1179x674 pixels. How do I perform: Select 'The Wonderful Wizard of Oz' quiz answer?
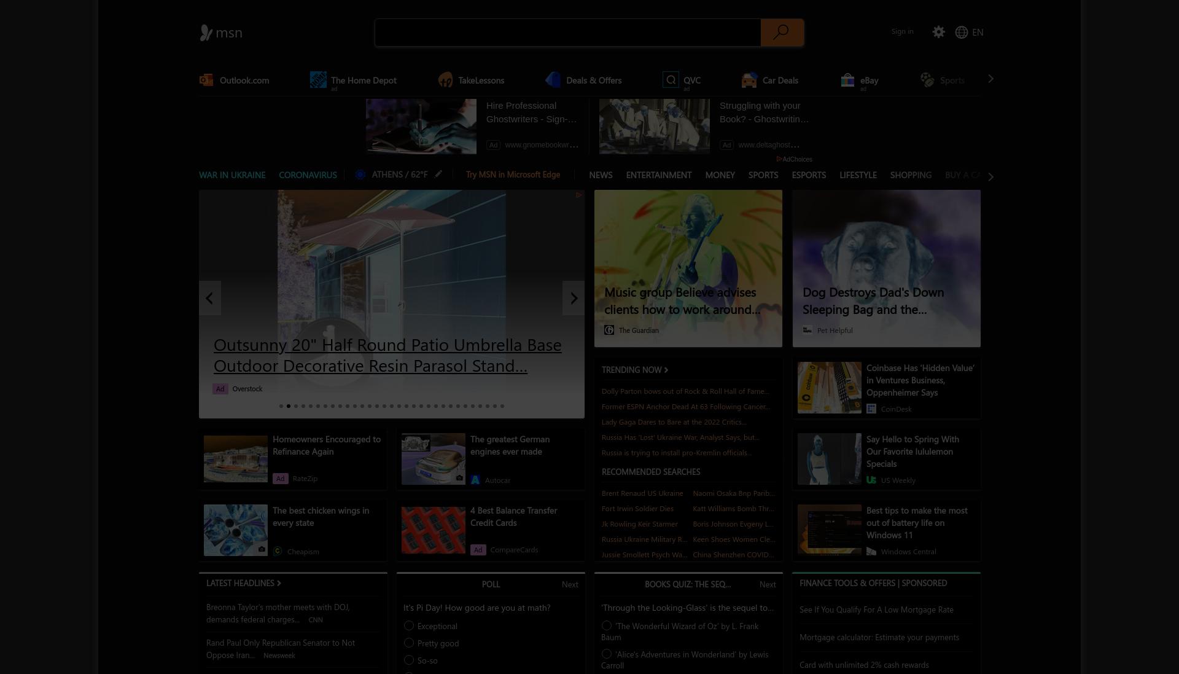click(607, 625)
